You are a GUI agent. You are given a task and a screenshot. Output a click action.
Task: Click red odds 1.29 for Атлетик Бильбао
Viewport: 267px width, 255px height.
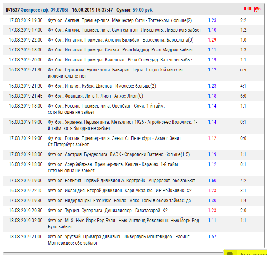(x=212, y=40)
